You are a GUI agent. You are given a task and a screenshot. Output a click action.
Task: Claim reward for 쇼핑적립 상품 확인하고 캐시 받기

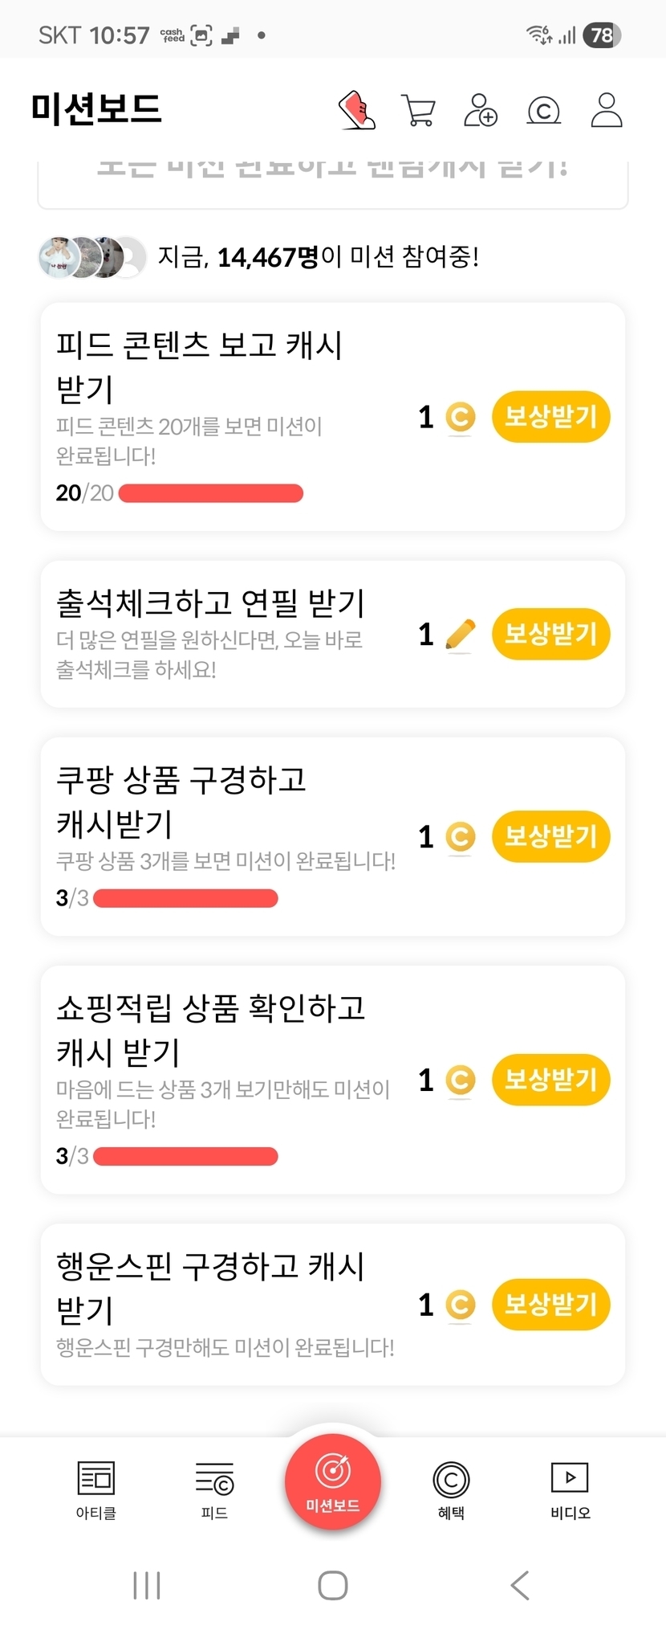coord(550,1080)
